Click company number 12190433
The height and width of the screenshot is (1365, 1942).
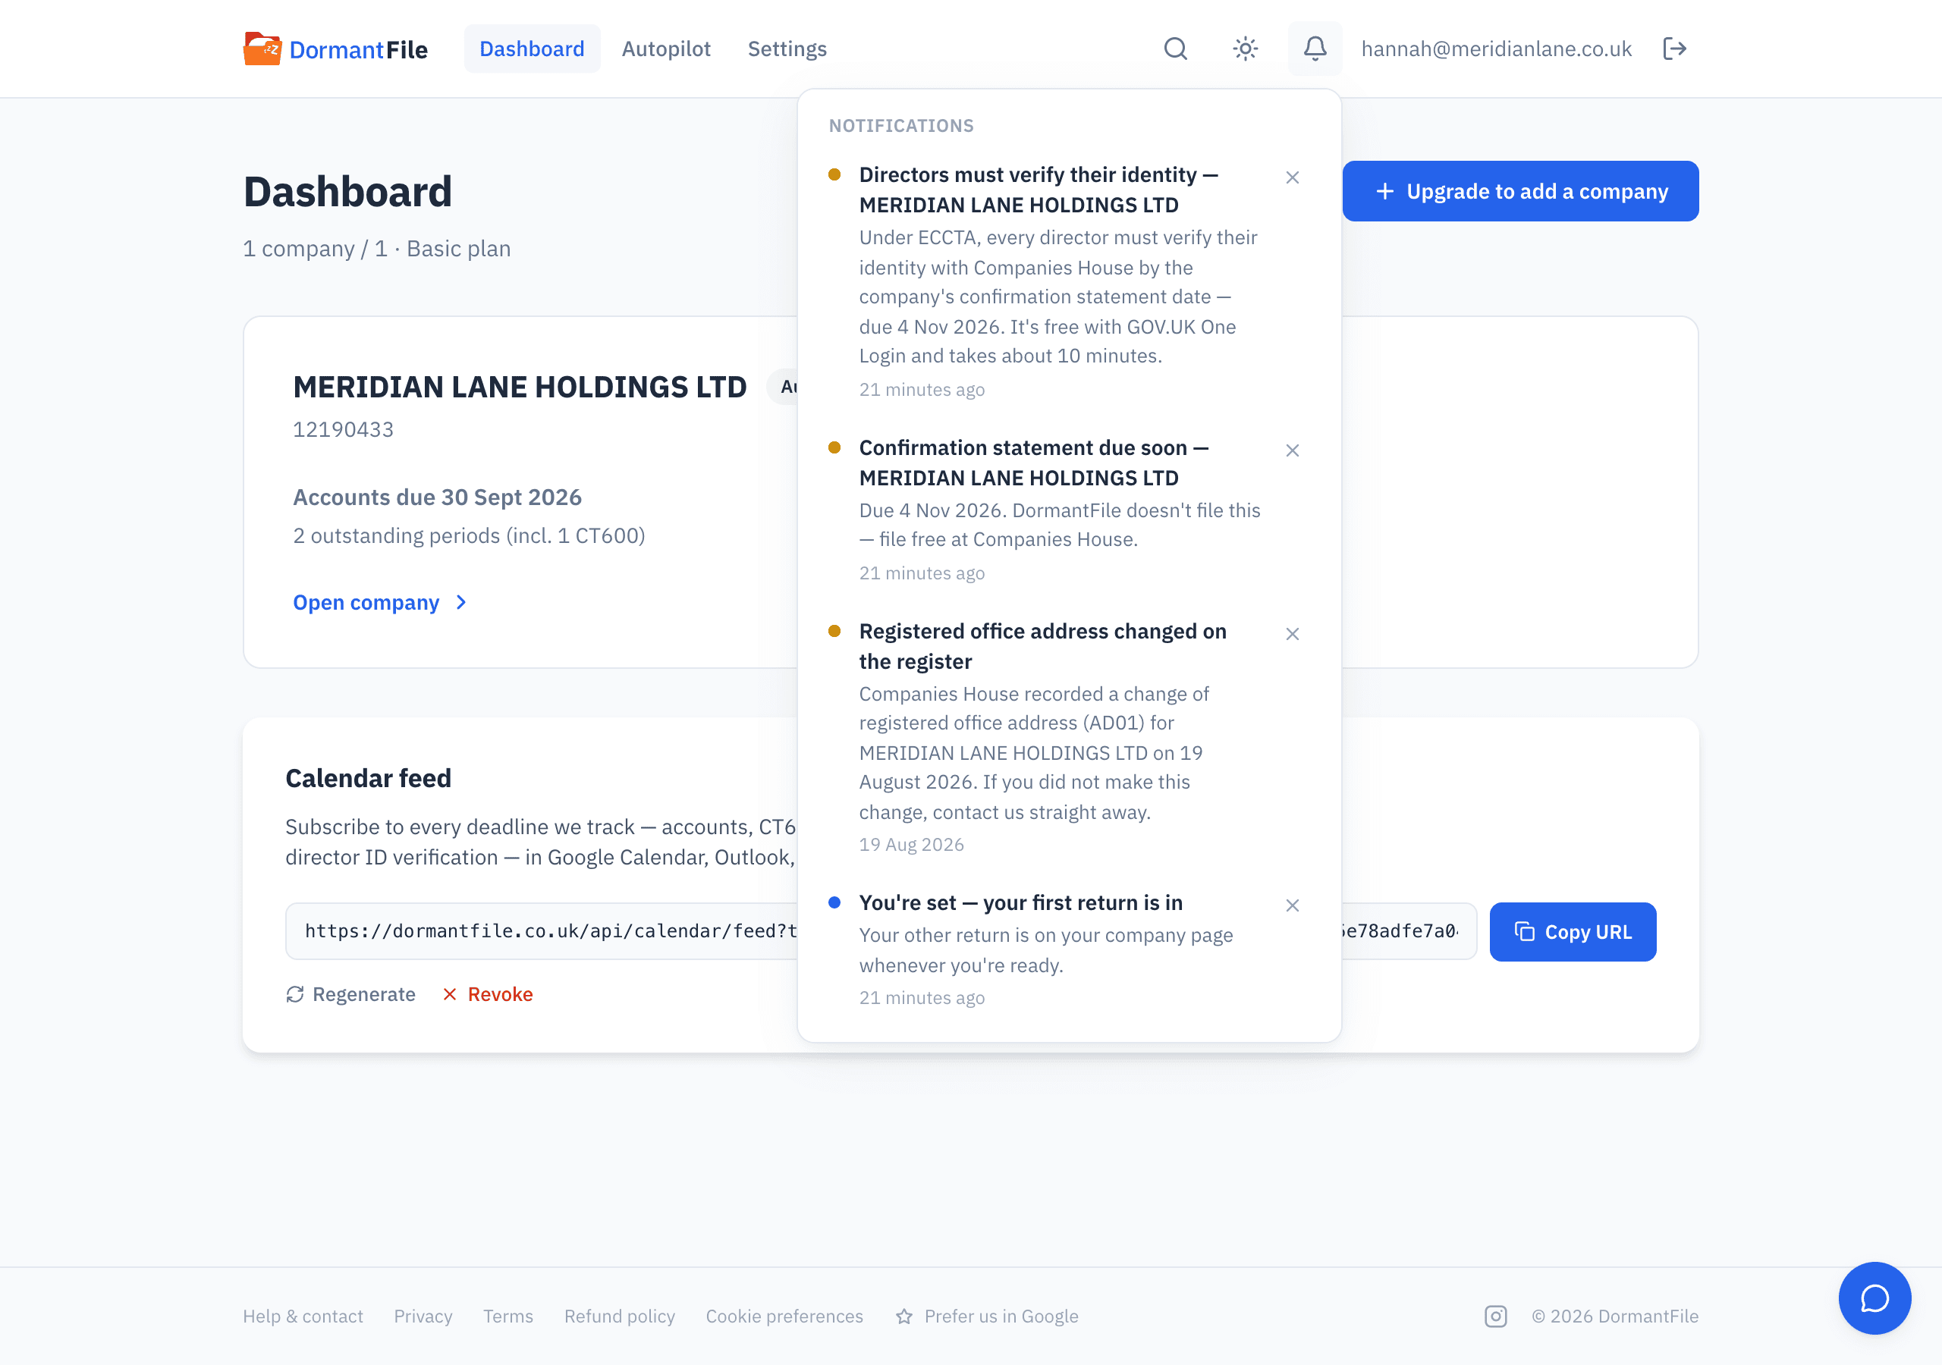pos(344,430)
